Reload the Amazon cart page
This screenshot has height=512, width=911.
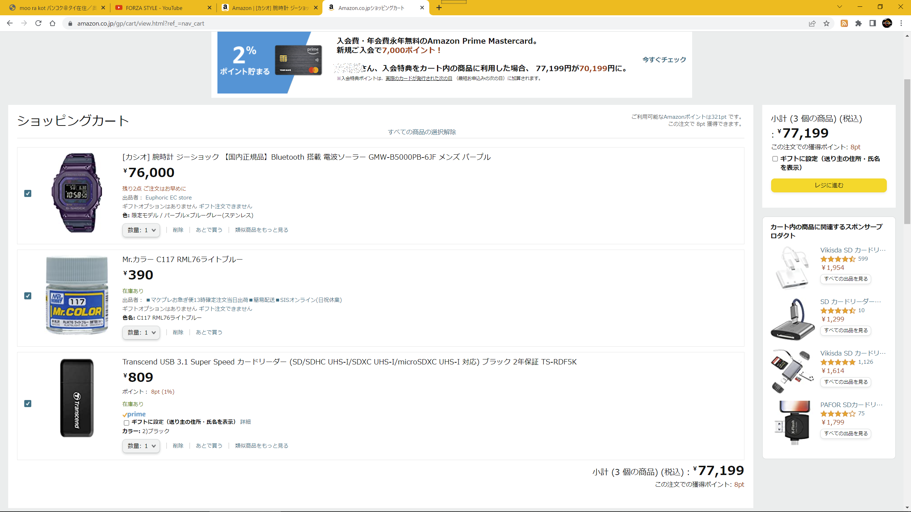[x=38, y=23]
